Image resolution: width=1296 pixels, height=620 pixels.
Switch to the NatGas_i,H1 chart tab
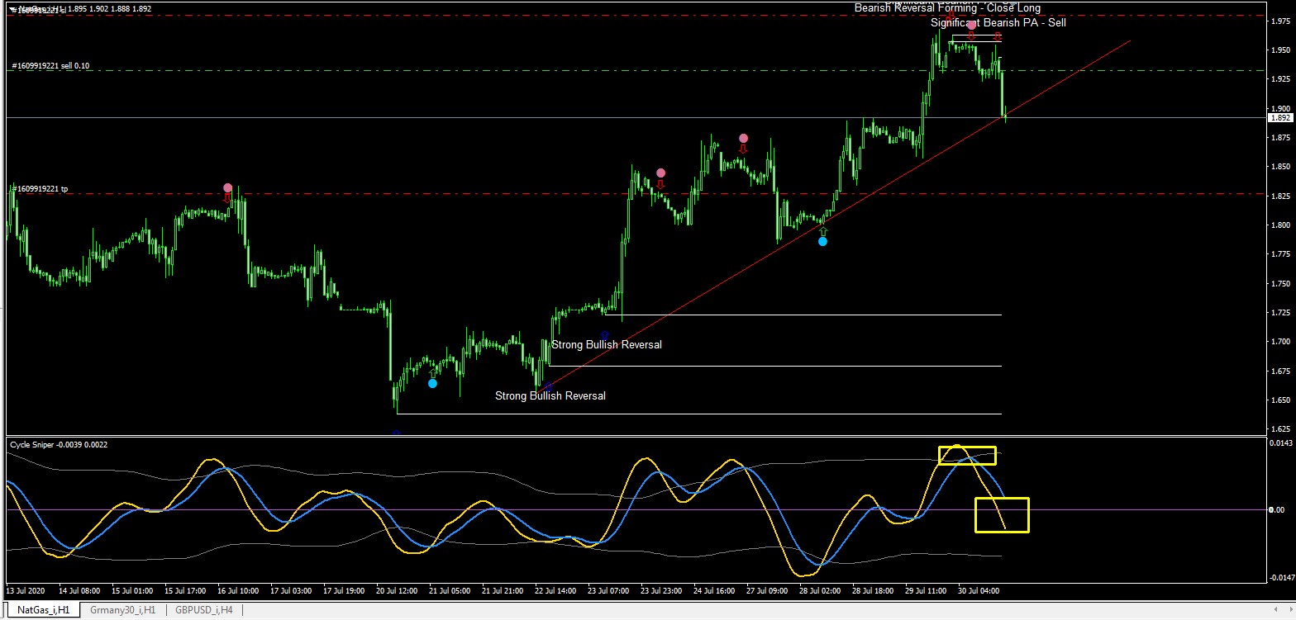(x=43, y=611)
